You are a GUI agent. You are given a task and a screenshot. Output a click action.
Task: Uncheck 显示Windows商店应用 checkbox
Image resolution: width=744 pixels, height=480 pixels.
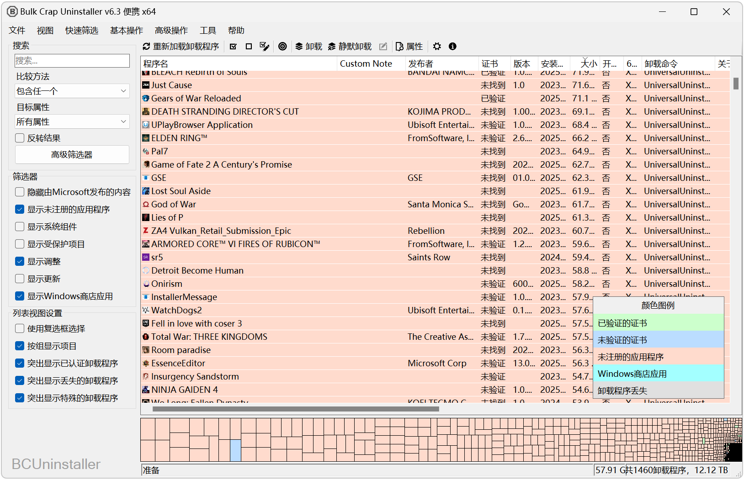20,296
